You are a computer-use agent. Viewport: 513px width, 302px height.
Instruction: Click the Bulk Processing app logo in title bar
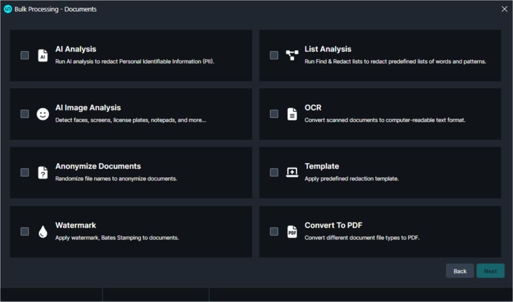8,9
